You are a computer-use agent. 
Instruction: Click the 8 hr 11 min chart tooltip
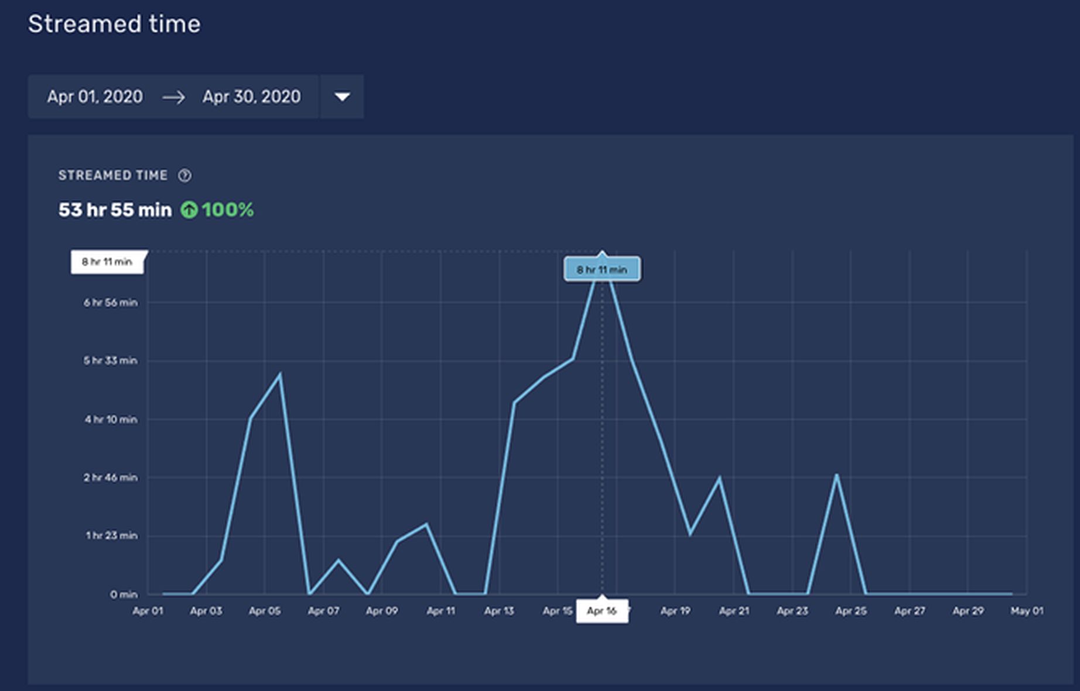(601, 270)
